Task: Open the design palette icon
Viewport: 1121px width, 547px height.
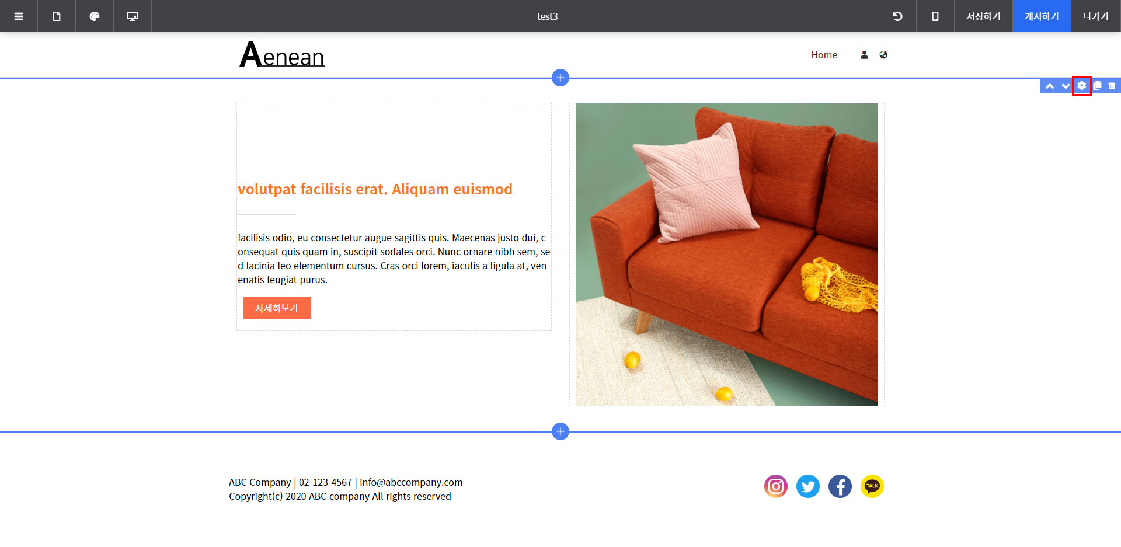Action: click(95, 16)
